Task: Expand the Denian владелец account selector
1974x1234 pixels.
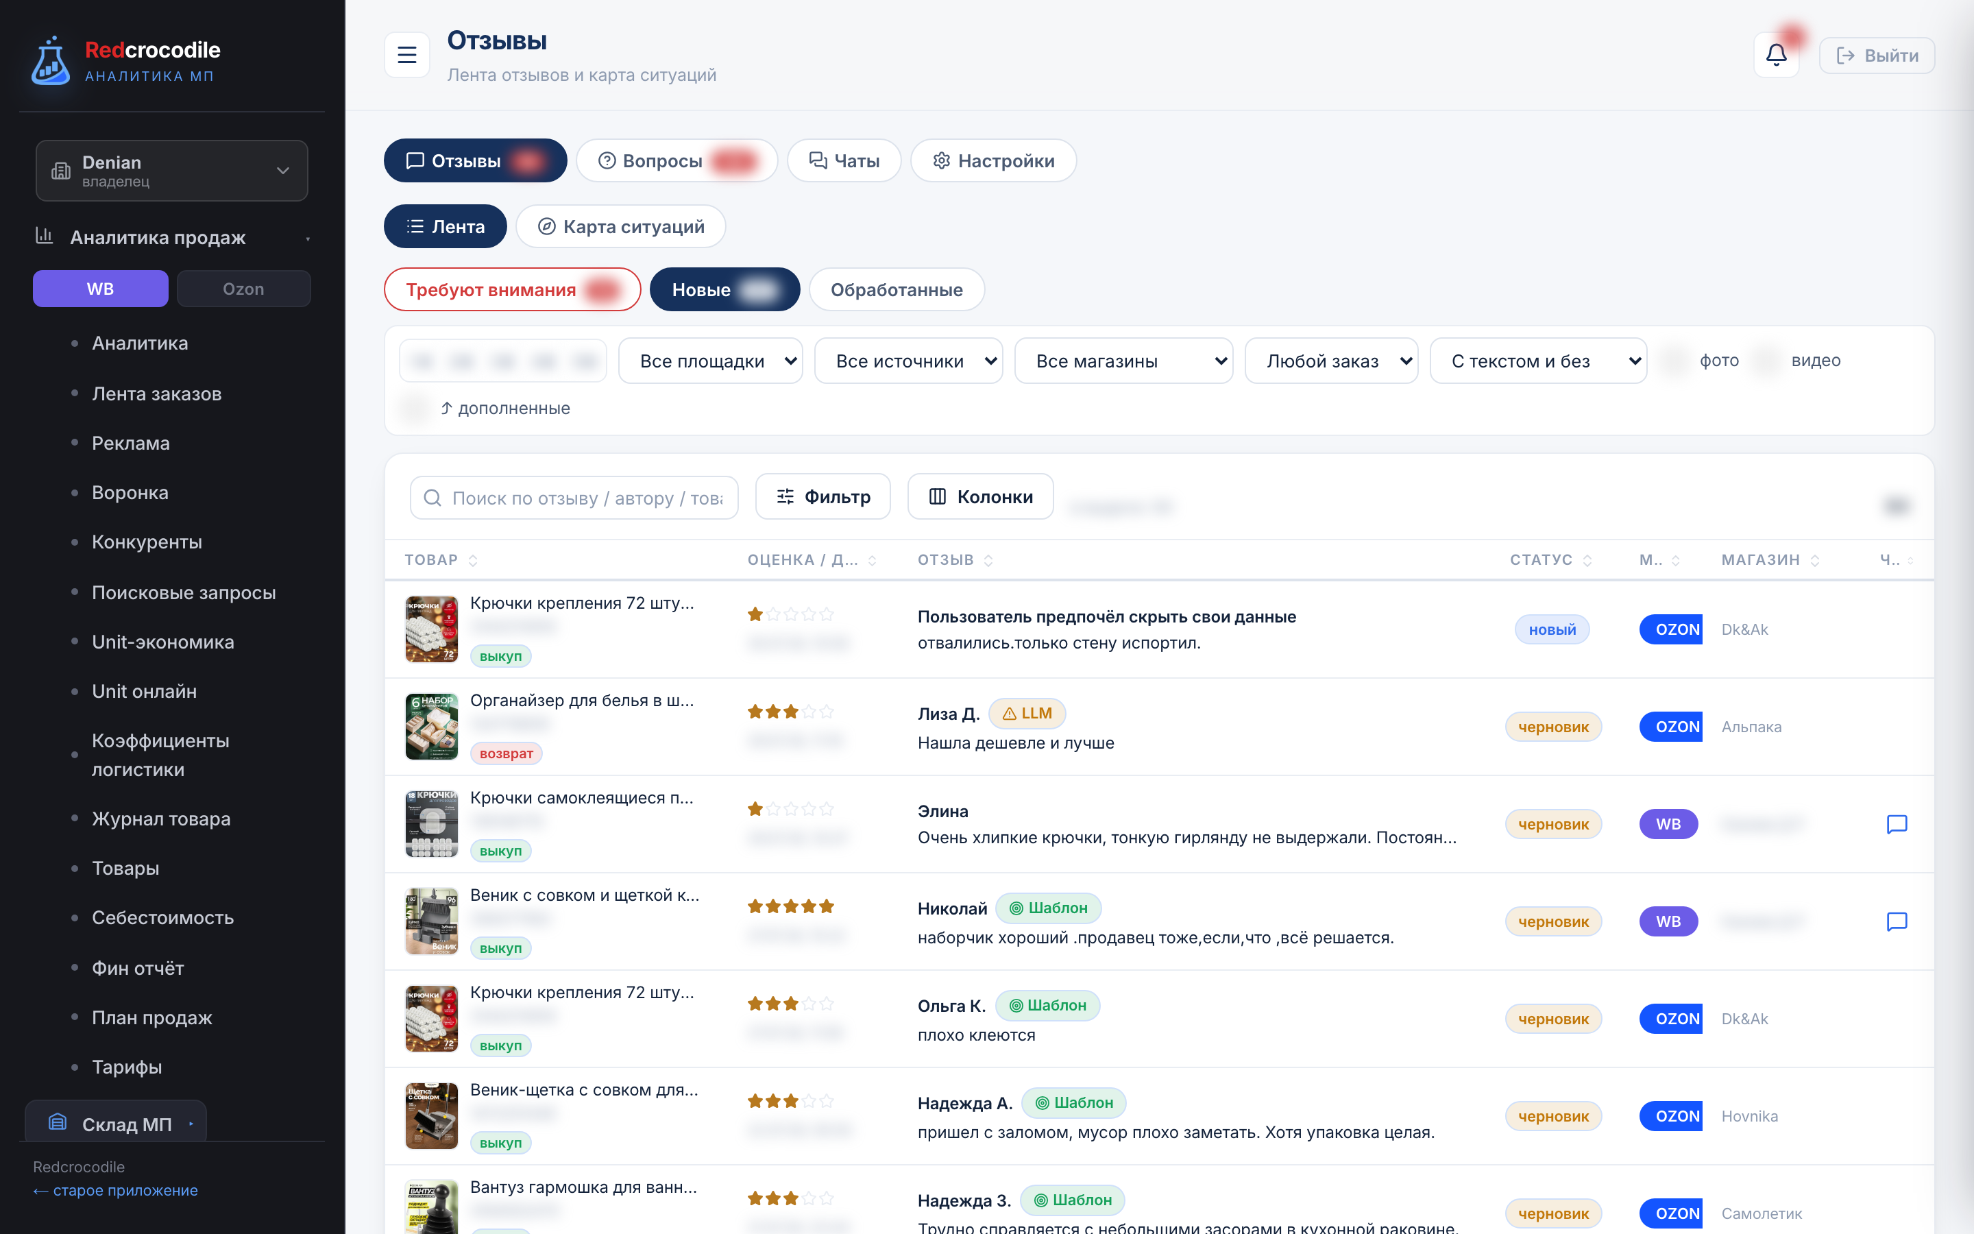Action: coord(171,171)
